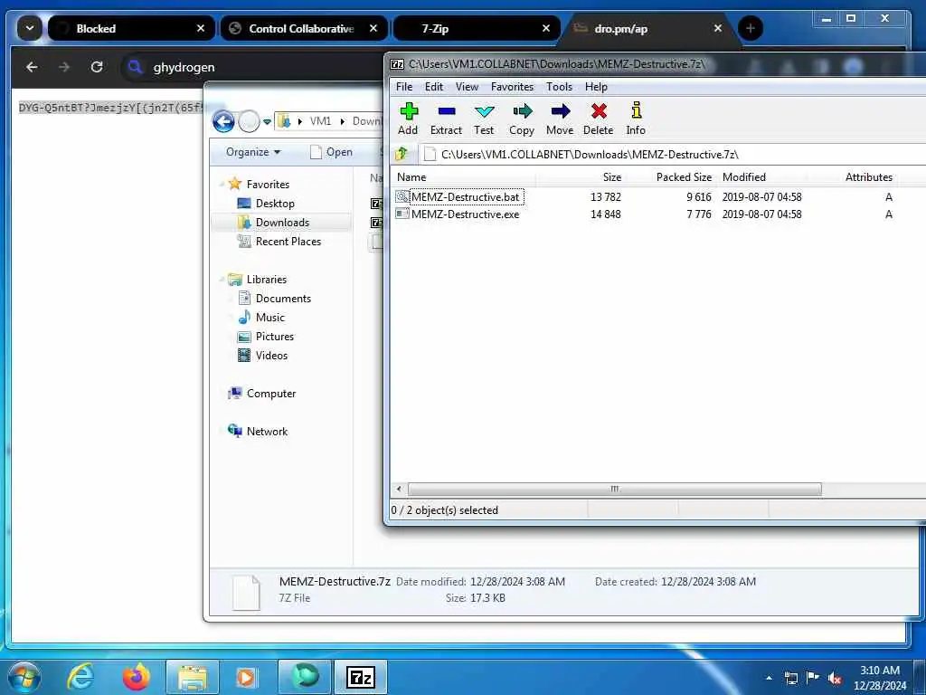Click the up-folder icon beside 7-Zip address bar

click(402, 154)
